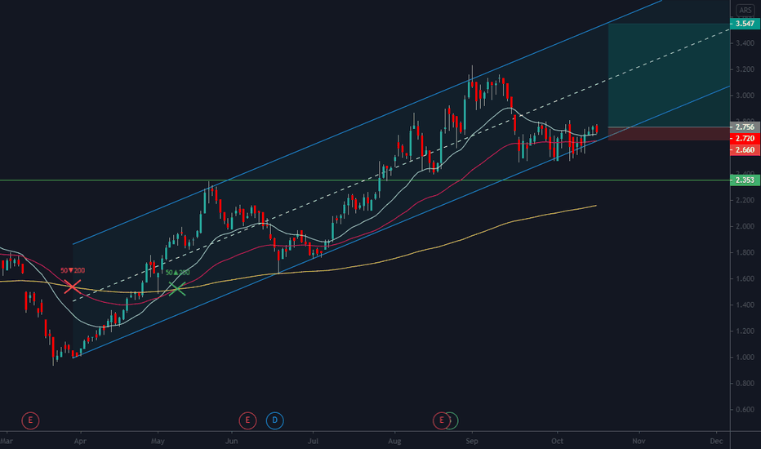This screenshot has height=449, width=761.
Task: Select the 3.547 profit target price label
Action: [745, 24]
